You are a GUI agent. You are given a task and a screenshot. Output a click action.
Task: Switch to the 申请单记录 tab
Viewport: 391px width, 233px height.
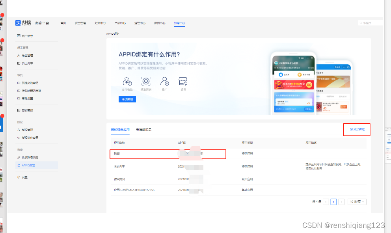coord(143,129)
